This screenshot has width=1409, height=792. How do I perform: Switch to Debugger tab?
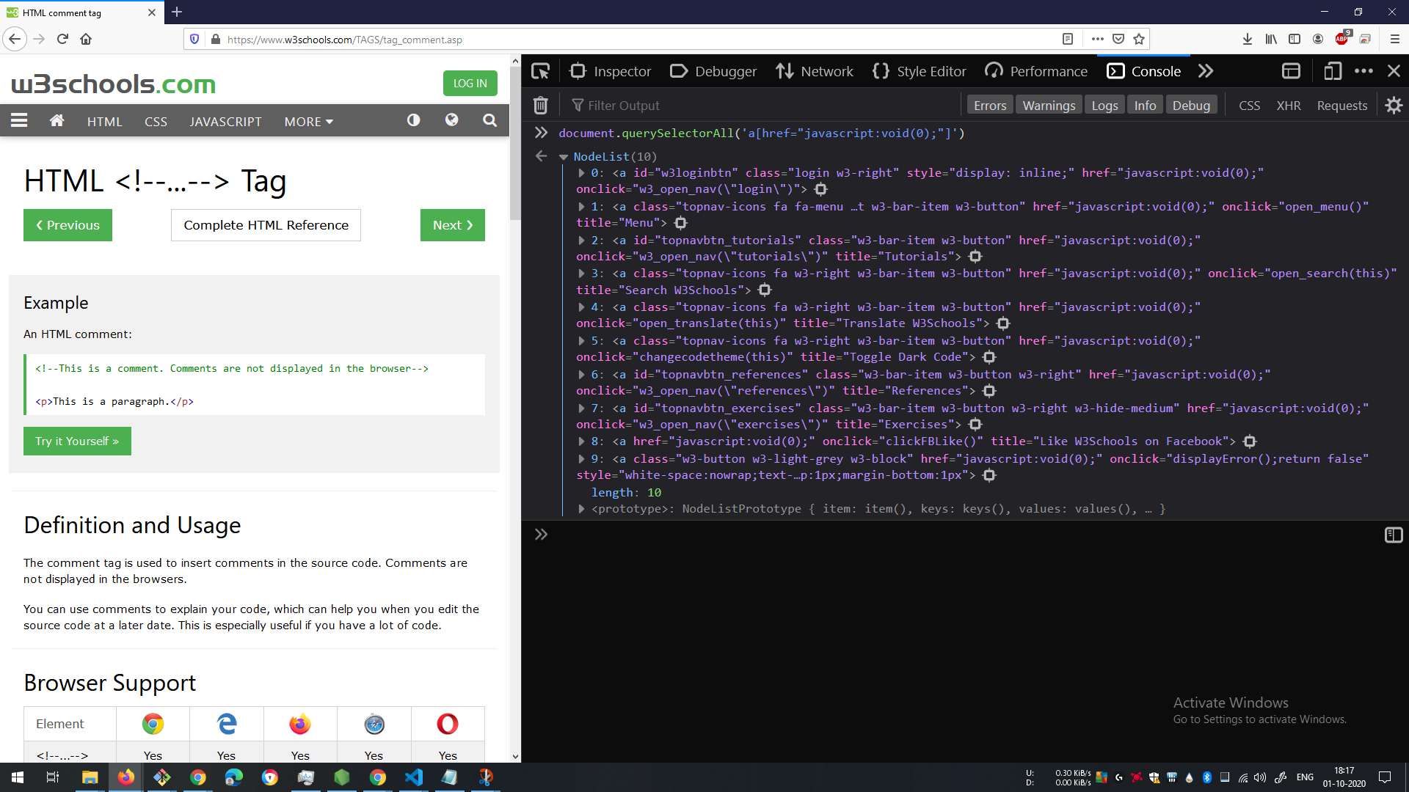(x=713, y=71)
